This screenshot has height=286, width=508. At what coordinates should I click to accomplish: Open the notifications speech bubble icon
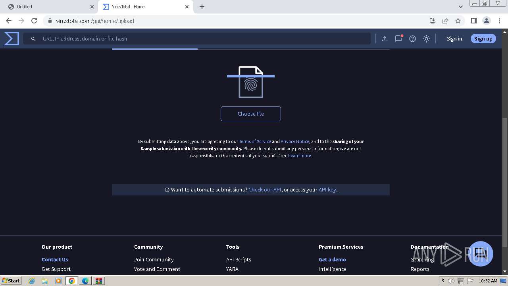398,39
